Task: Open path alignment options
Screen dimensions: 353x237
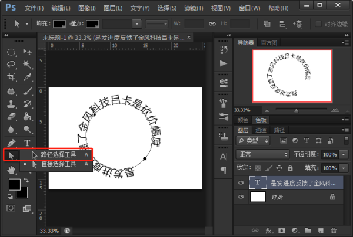Action: pyautogui.click(x=282, y=24)
